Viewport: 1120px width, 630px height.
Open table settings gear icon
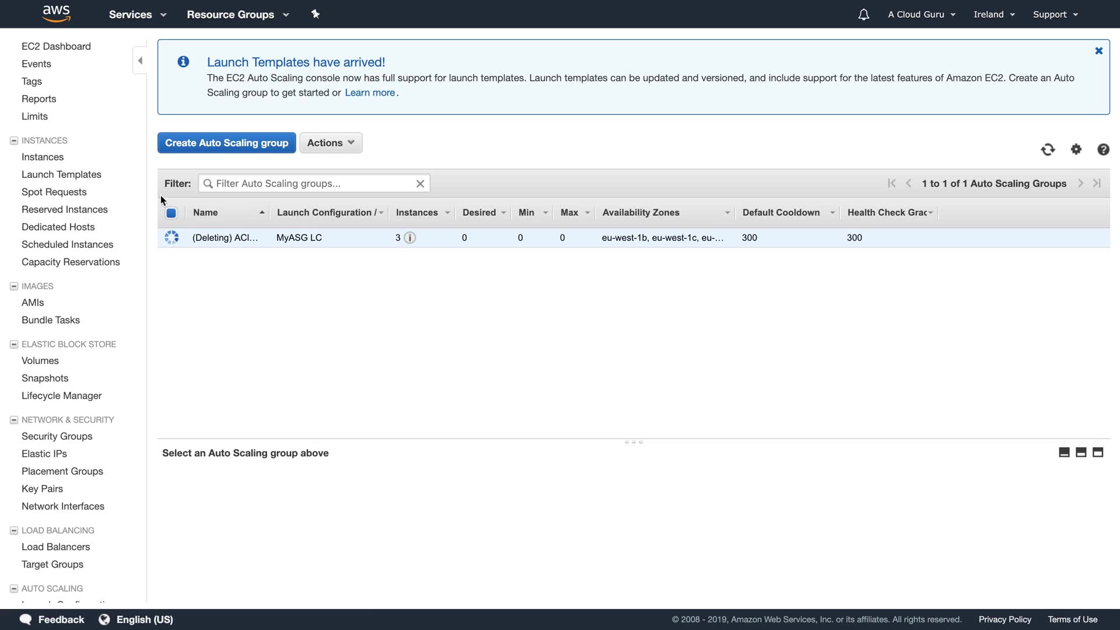tap(1076, 149)
